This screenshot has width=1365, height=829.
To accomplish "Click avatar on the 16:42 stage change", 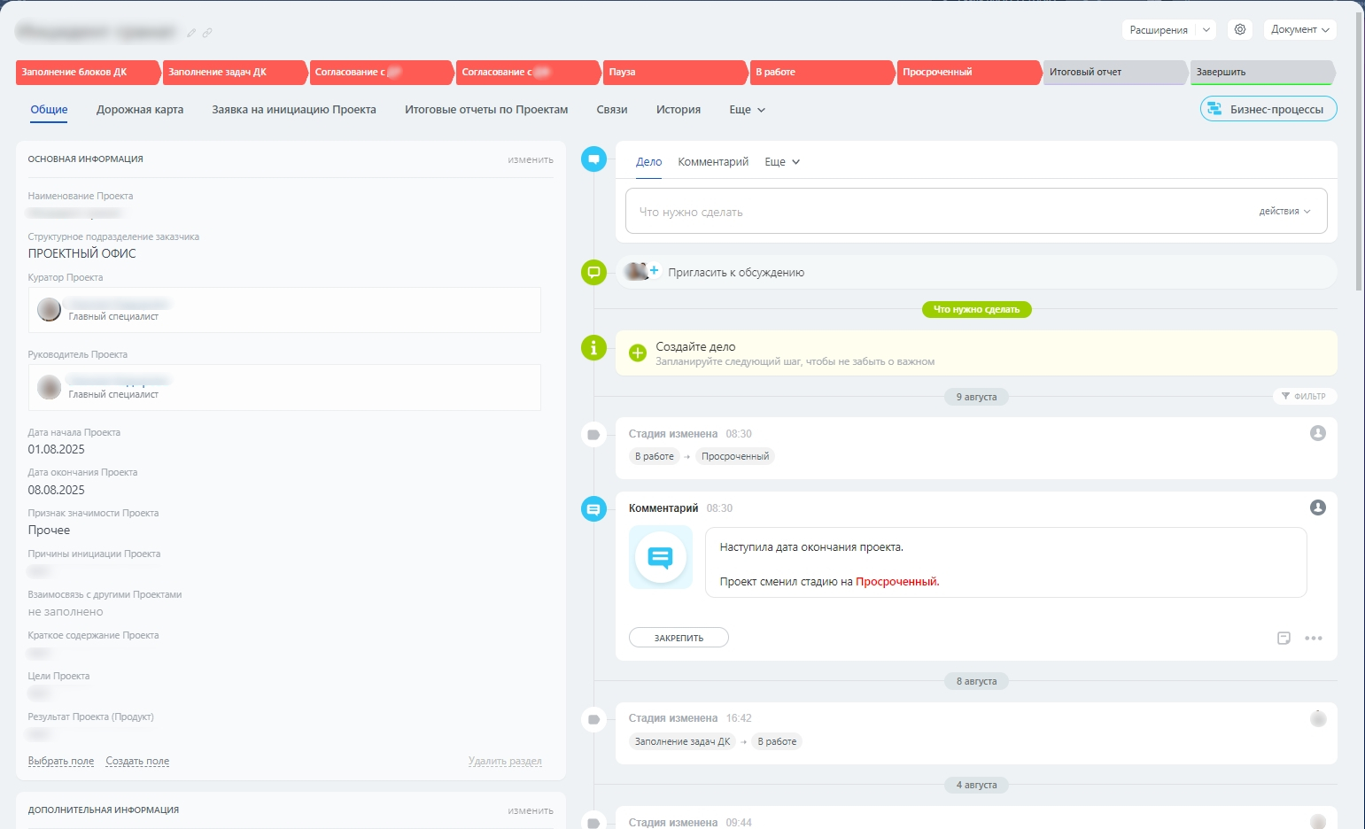I will 1318,718.
